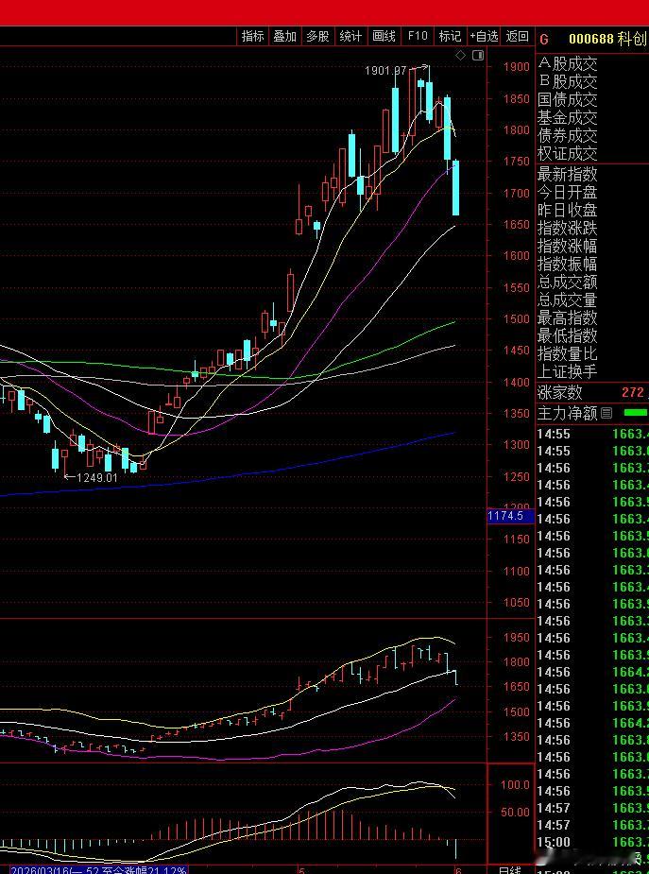Select the A股成交 row

pos(567,64)
